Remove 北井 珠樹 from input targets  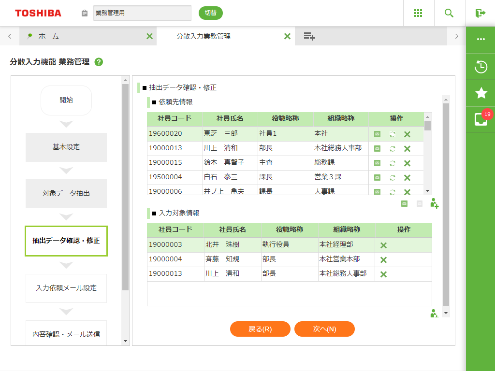point(383,245)
